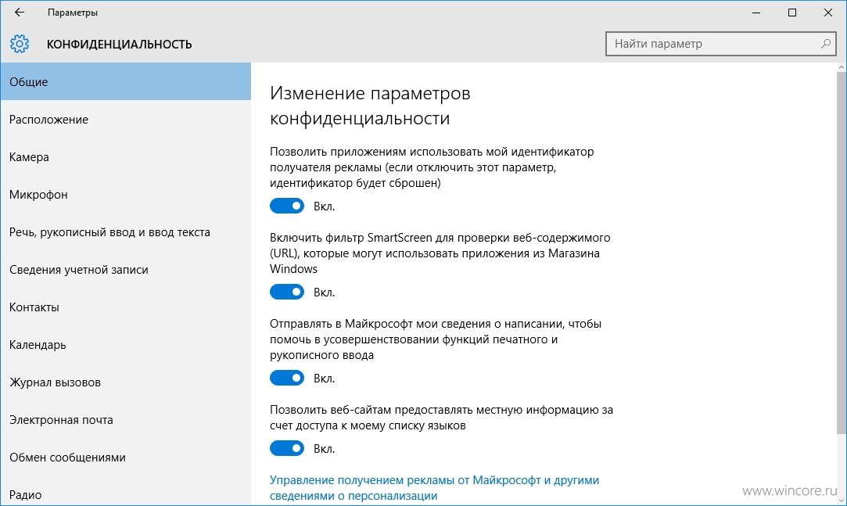The width and height of the screenshot is (847, 506).
Task: Select the Общие category
Action: coord(126,81)
